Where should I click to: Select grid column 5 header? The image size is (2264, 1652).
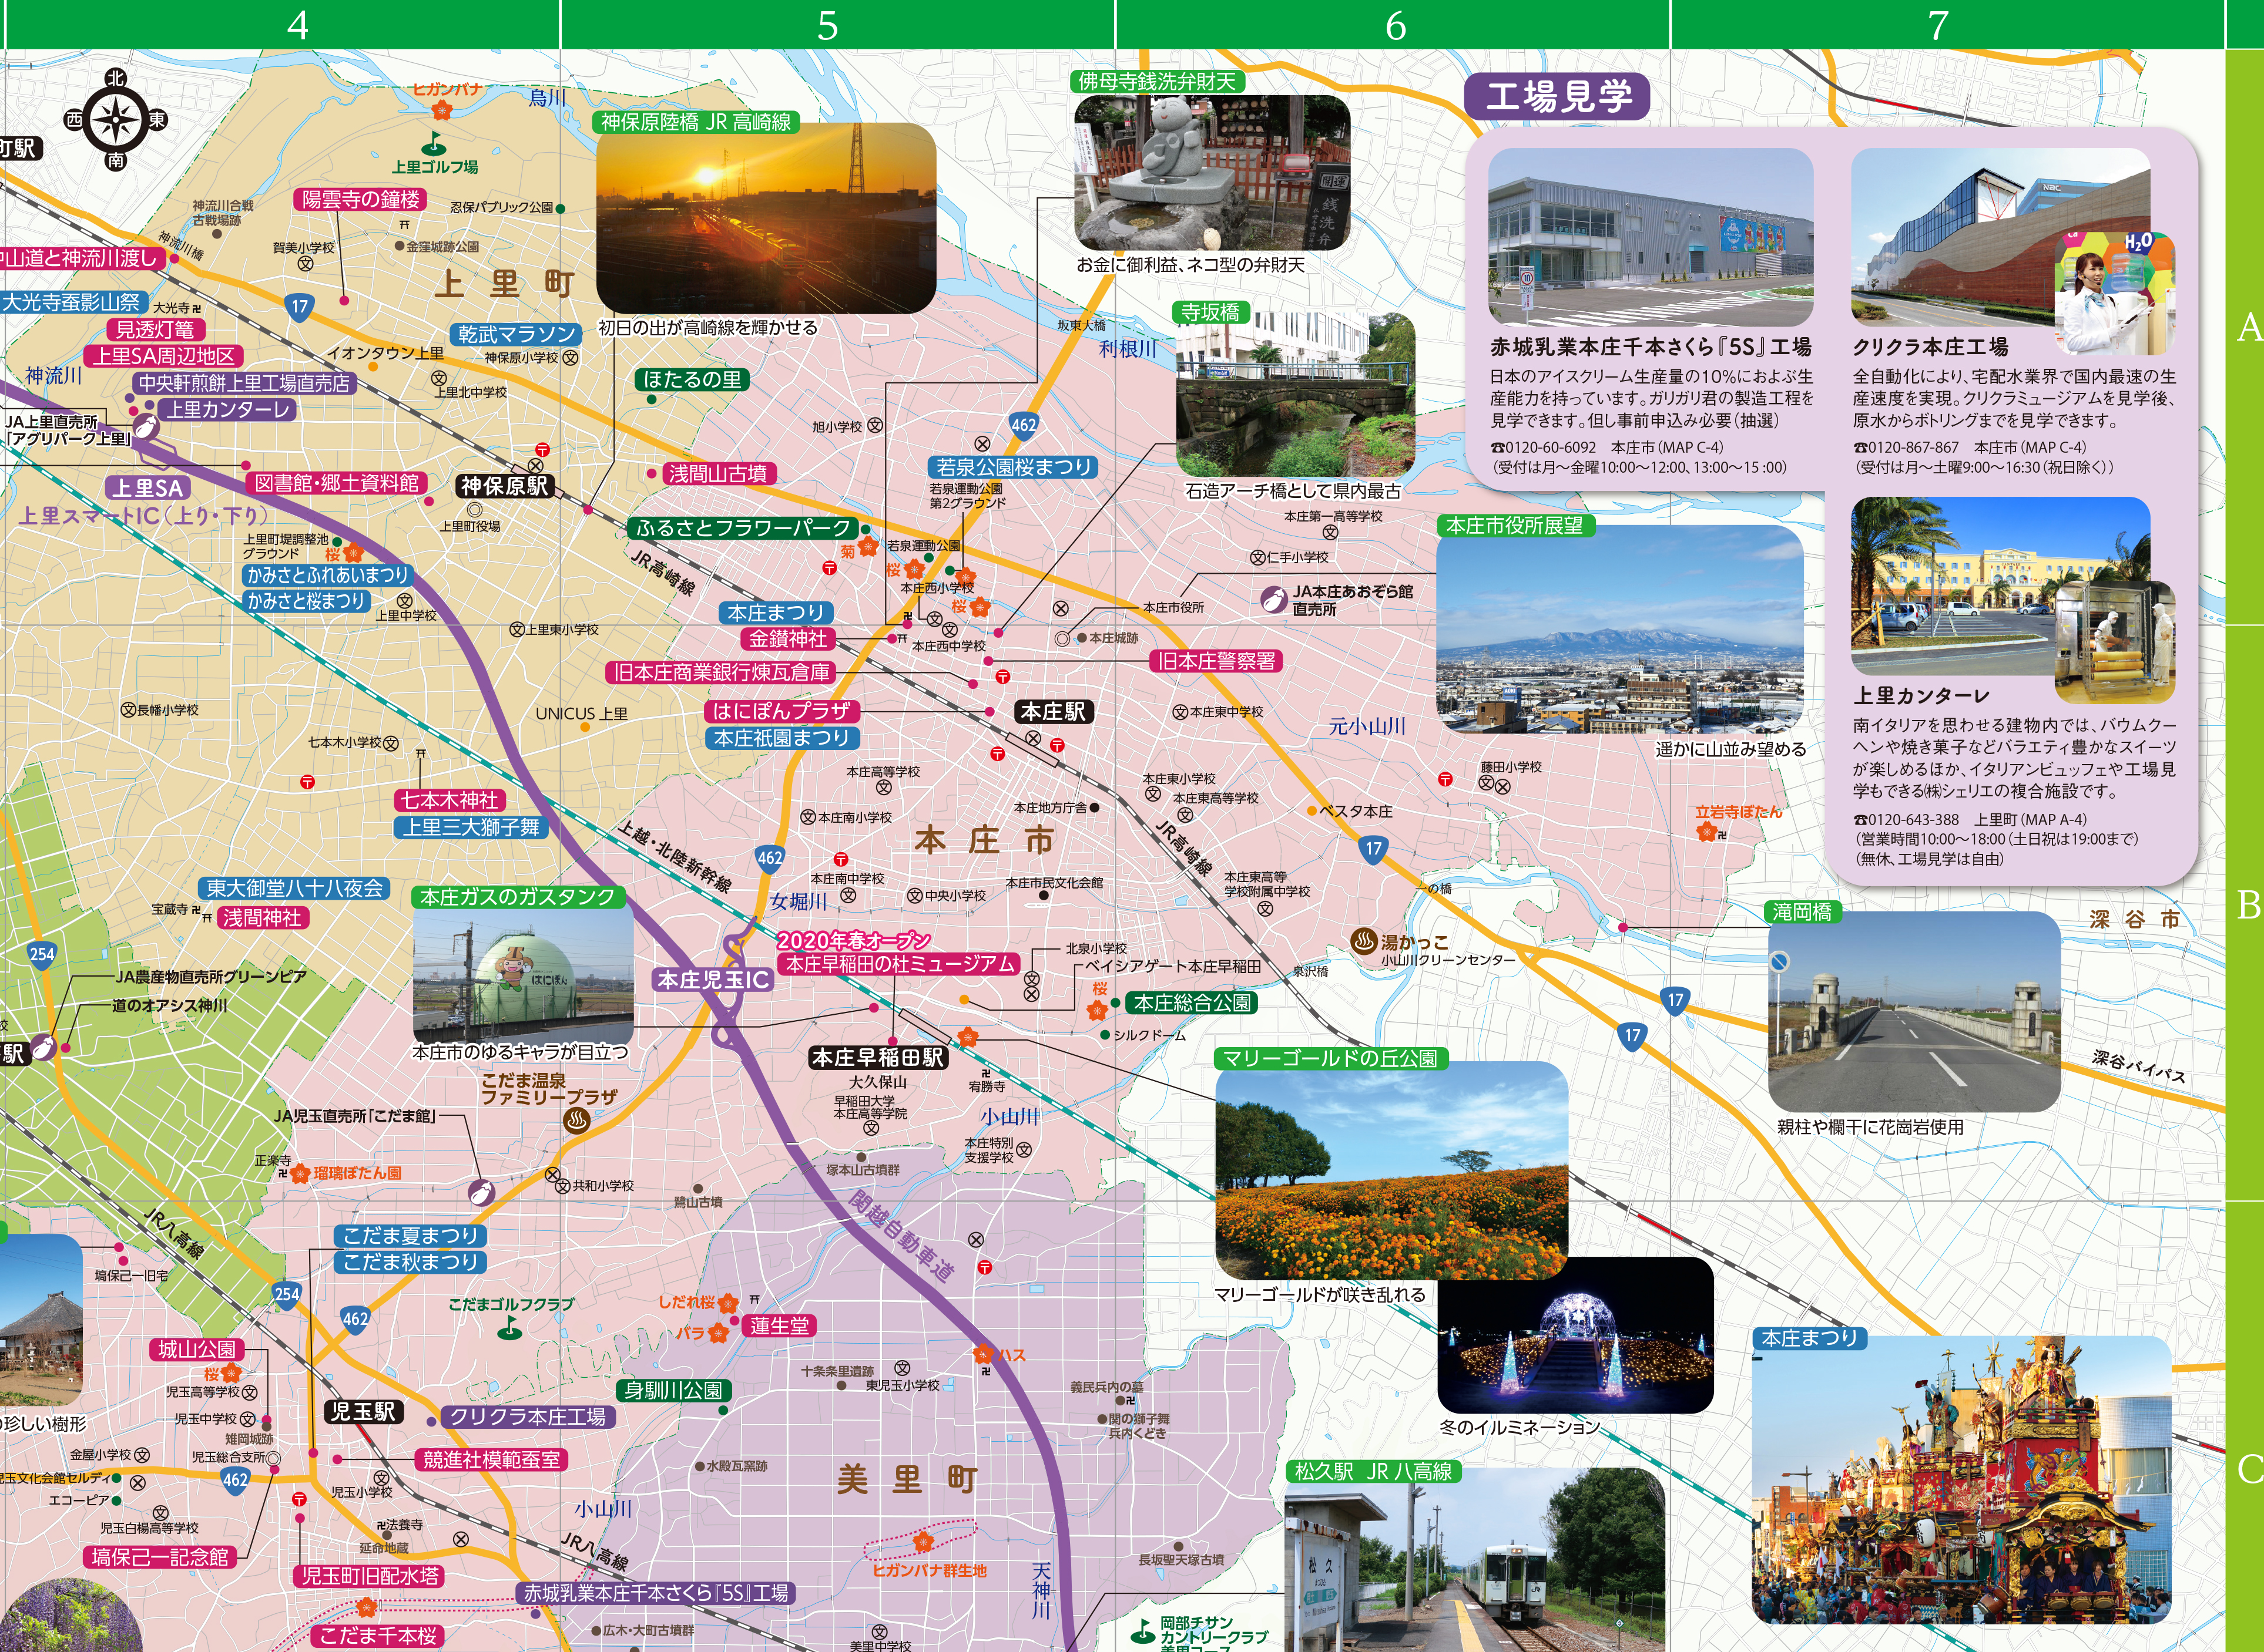click(837, 25)
